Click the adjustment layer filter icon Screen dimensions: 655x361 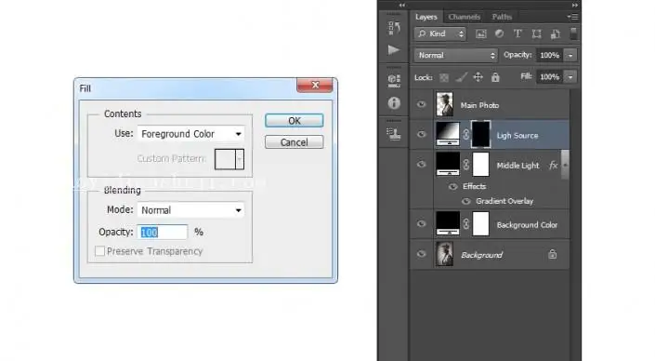pyautogui.click(x=499, y=33)
